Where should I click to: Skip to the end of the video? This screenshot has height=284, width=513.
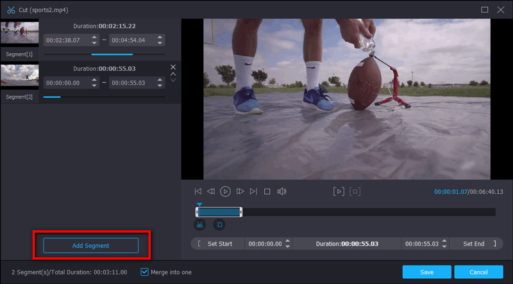tap(253, 191)
